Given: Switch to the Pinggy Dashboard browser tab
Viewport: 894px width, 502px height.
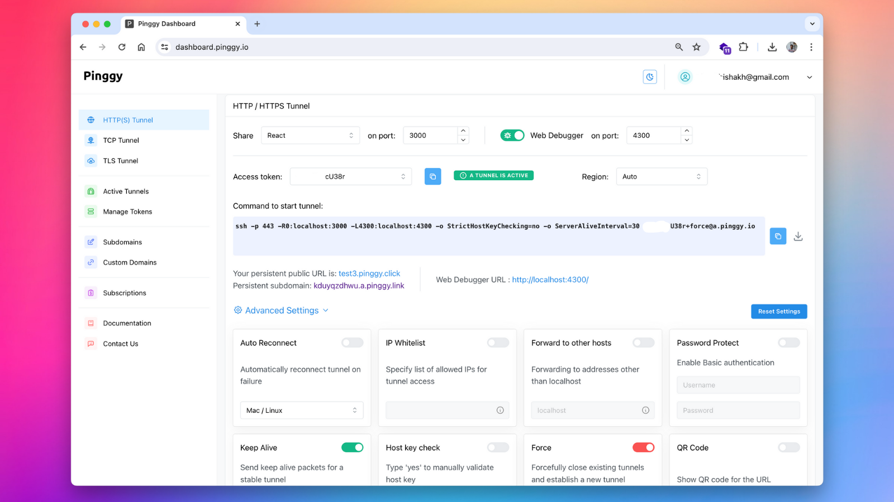Looking at the screenshot, I should pos(183,24).
